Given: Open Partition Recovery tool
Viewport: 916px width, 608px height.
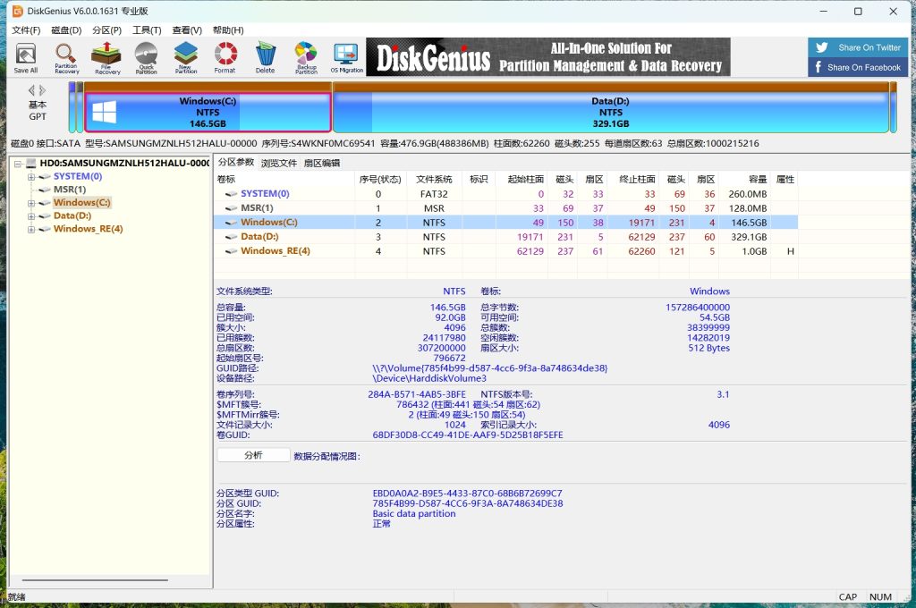Looking at the screenshot, I should click(66, 58).
